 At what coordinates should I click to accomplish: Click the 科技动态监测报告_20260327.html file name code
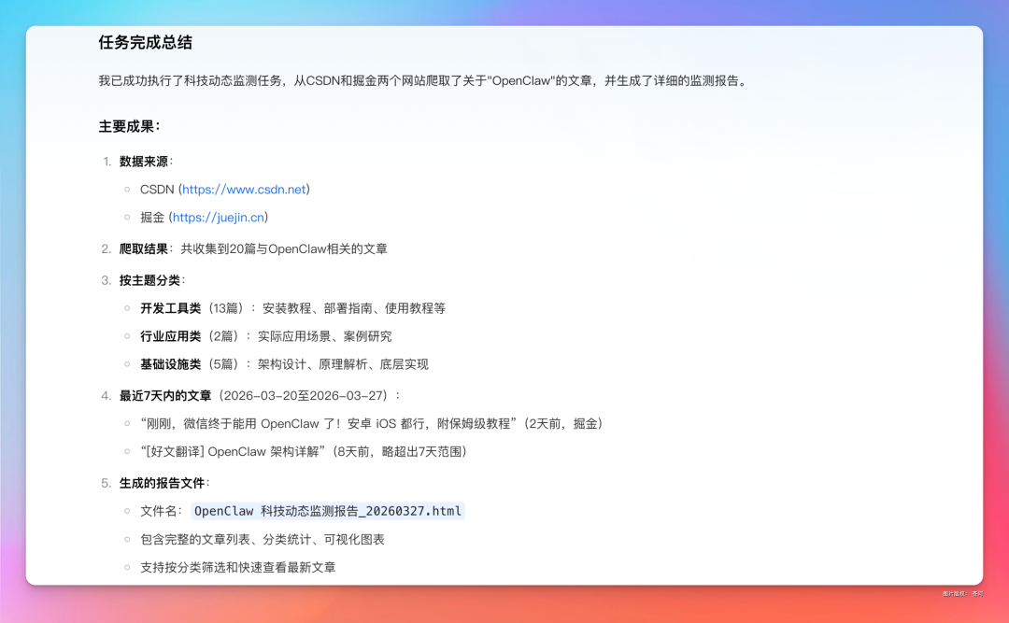click(327, 511)
